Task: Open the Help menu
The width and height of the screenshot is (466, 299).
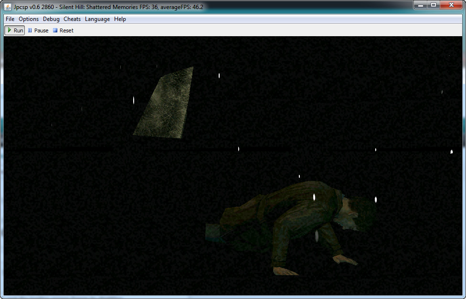Action: [120, 19]
